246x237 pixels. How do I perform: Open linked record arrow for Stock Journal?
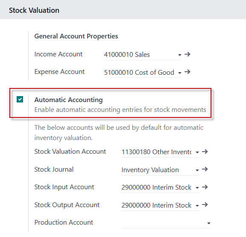click(205, 169)
